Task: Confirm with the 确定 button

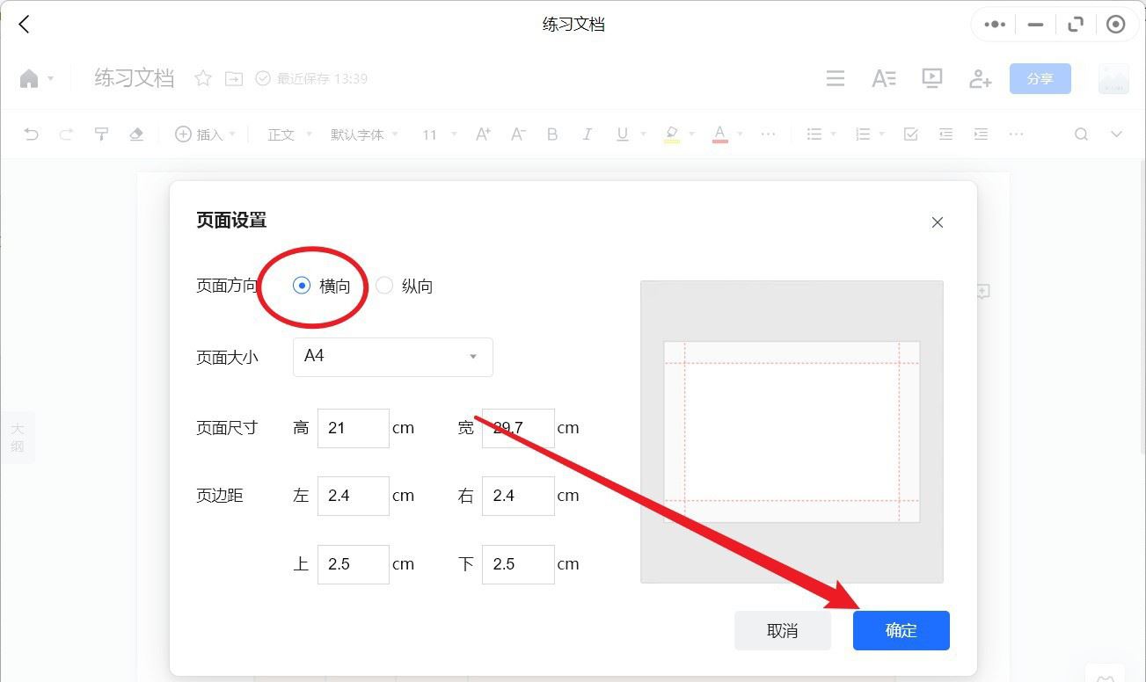Action: pos(901,630)
